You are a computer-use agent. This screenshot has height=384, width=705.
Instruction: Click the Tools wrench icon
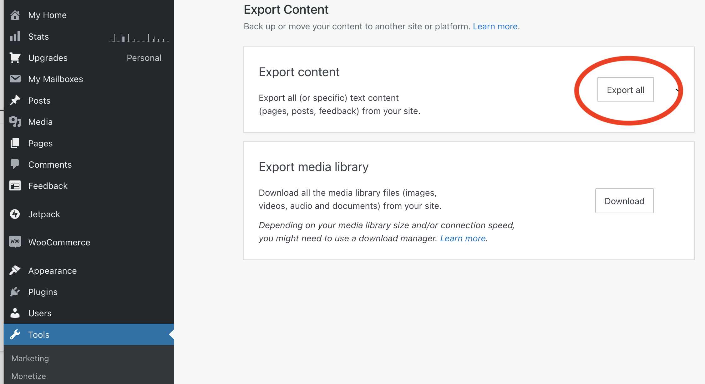point(15,334)
